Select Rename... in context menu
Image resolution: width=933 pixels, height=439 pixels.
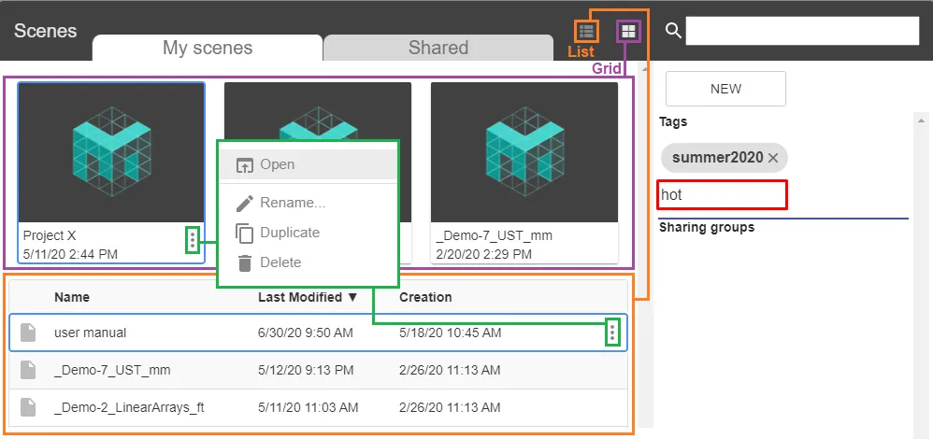pyautogui.click(x=292, y=203)
